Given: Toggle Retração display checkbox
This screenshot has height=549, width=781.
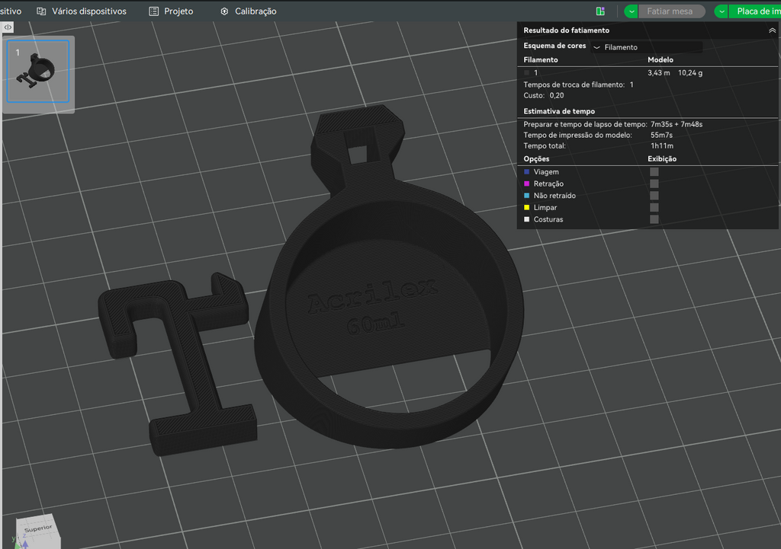Looking at the screenshot, I should (654, 184).
